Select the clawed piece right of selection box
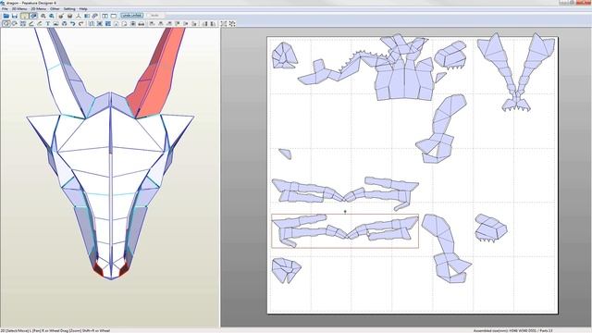 490,228
